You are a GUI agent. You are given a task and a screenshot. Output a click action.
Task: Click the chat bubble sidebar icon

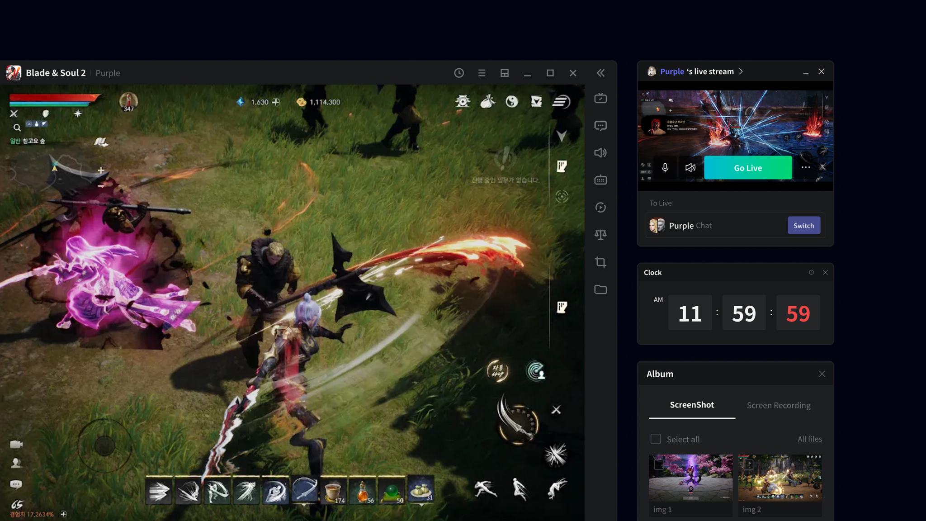click(x=600, y=126)
